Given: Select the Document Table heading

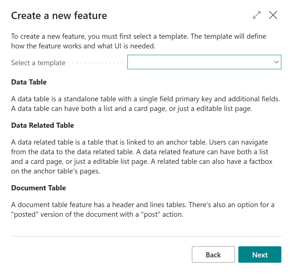Looking at the screenshot, I should click(38, 188).
